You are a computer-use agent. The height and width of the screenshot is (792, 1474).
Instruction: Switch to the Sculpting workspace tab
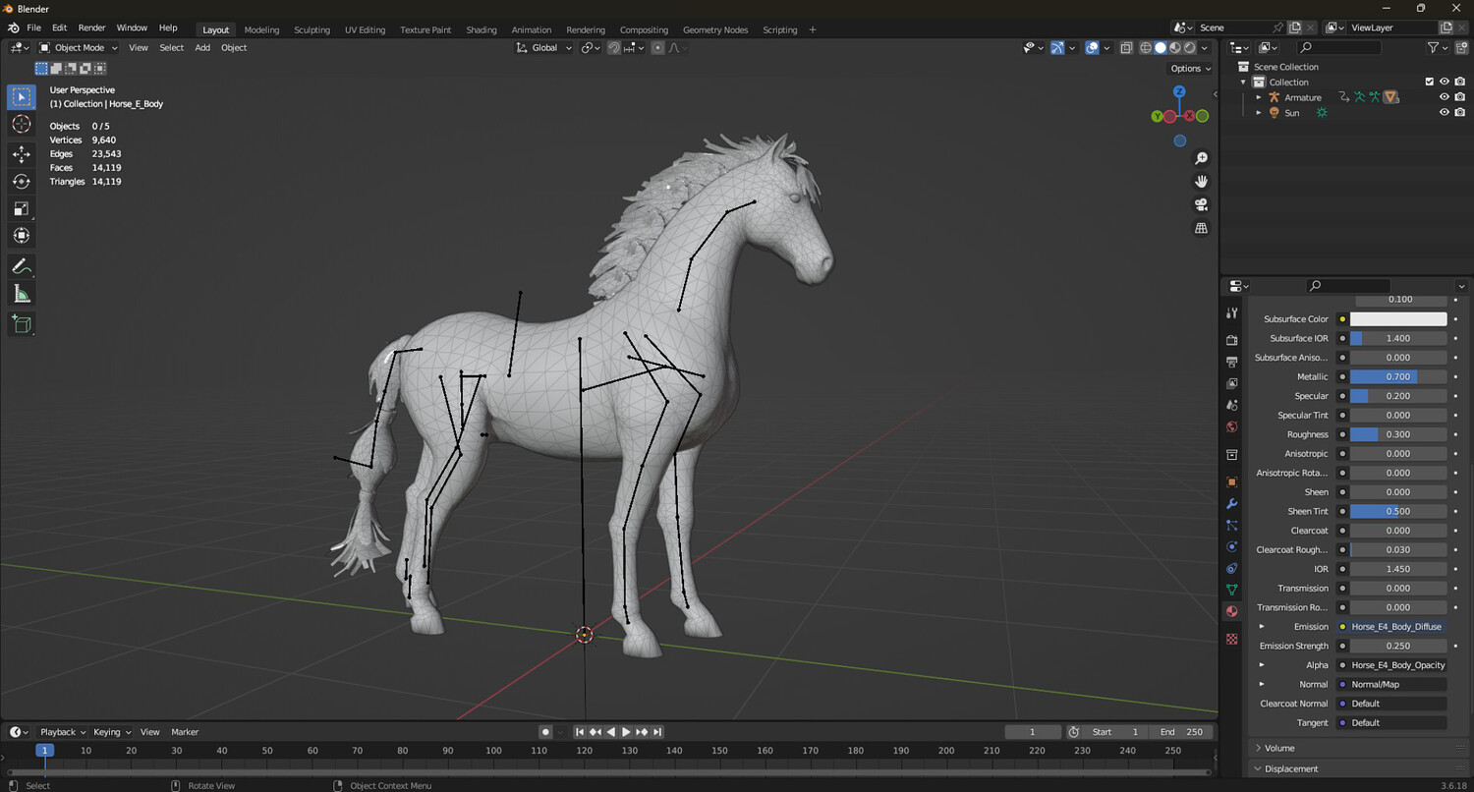[312, 29]
